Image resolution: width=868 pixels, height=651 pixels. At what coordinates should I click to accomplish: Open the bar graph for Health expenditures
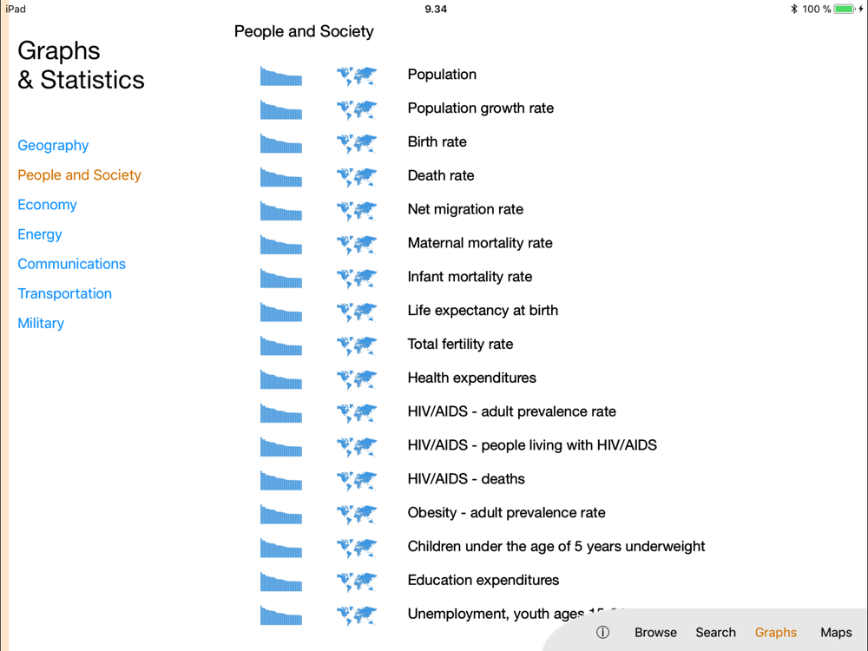coord(281,379)
